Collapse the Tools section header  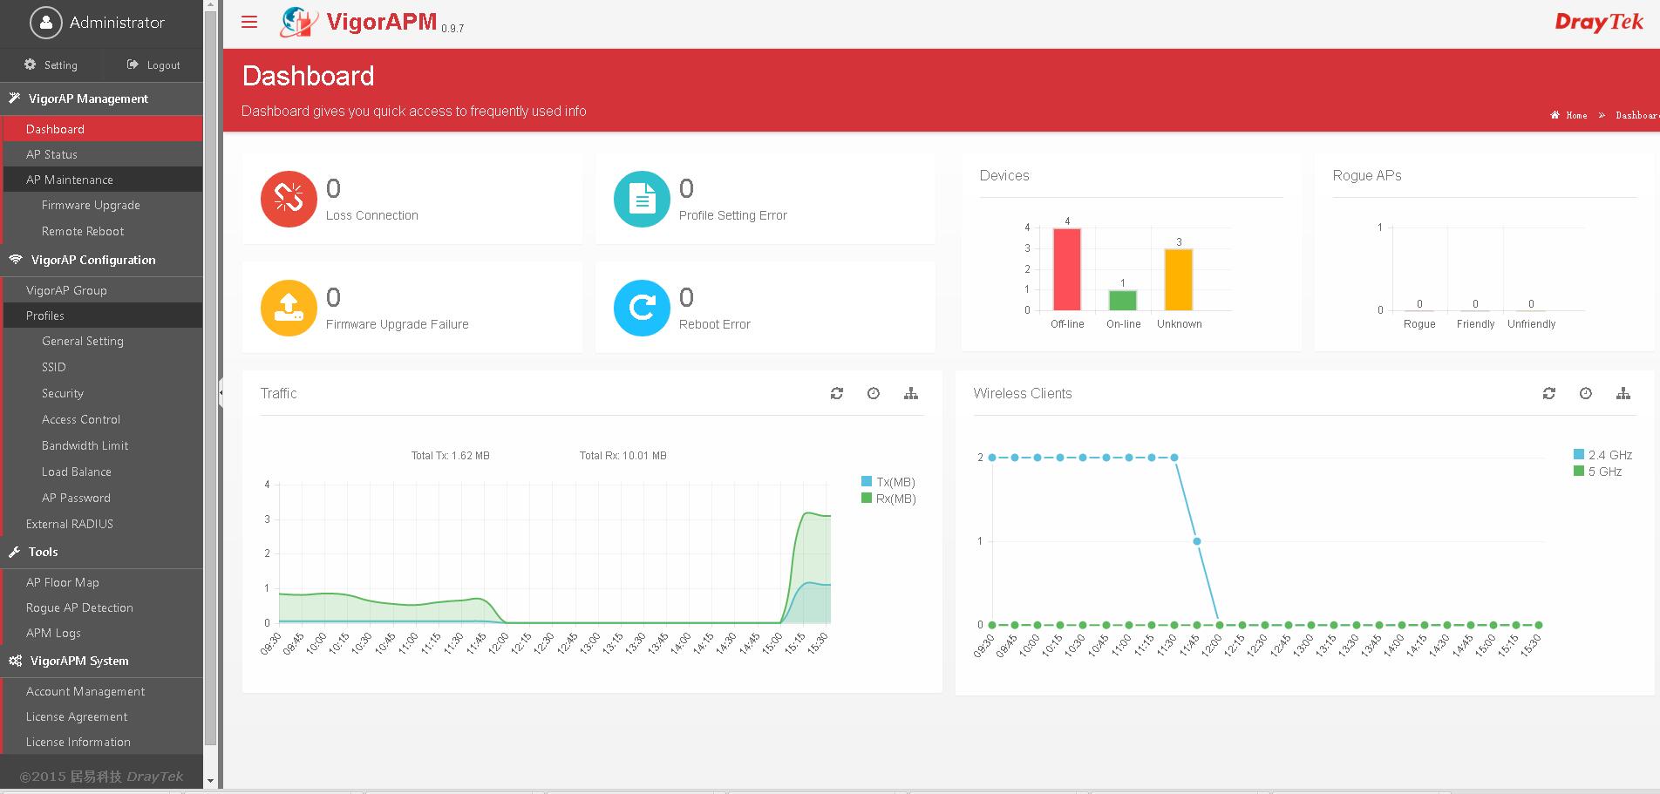pyautogui.click(x=101, y=552)
